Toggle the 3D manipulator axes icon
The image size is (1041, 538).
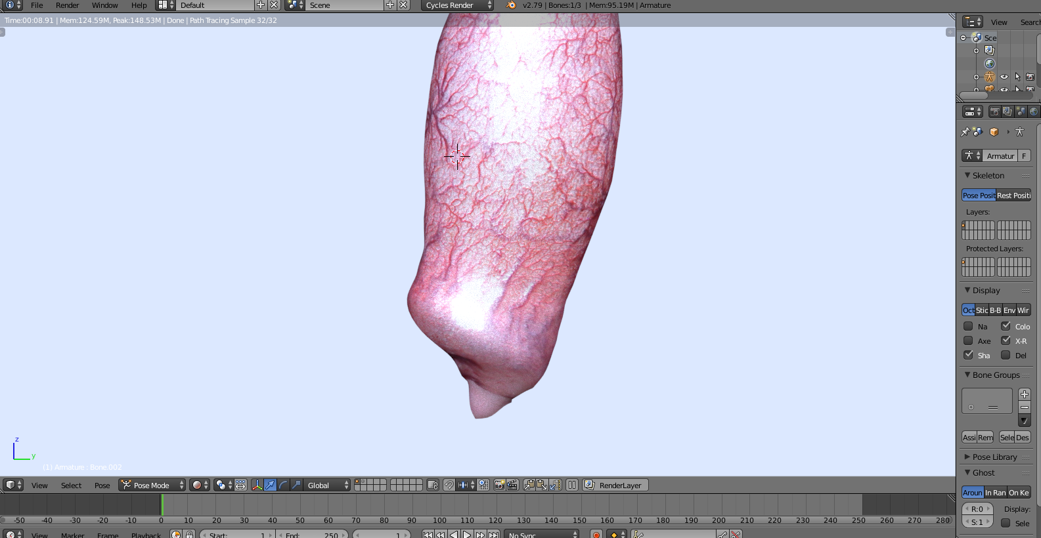(x=257, y=485)
